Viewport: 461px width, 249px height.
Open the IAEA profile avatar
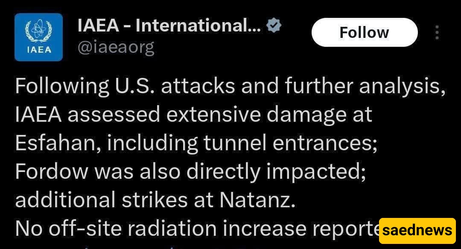(38, 37)
